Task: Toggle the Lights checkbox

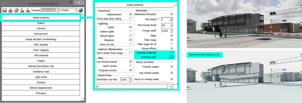Action: coord(131,27)
